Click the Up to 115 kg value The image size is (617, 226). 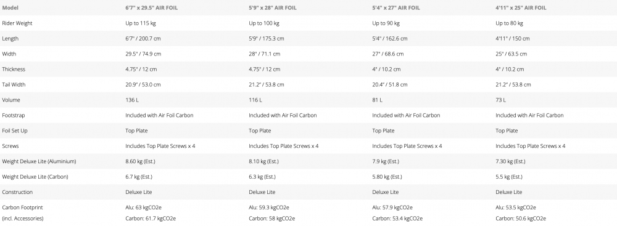(141, 23)
